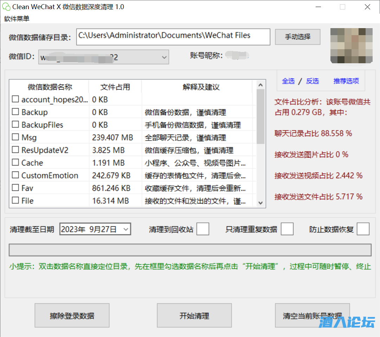Screen dimensions: 380x337
Task: Click the 微信缓存压缩包，谨慎清理 description
Action: click(189, 150)
